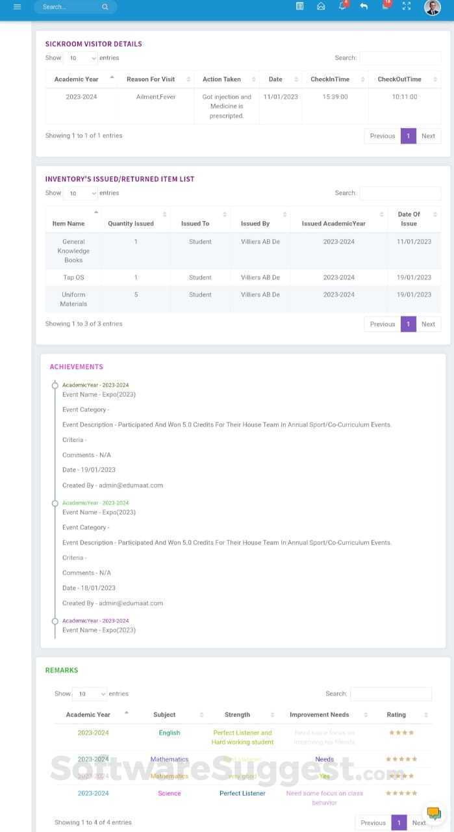Click Previous in Inventory list pagination

click(x=383, y=324)
